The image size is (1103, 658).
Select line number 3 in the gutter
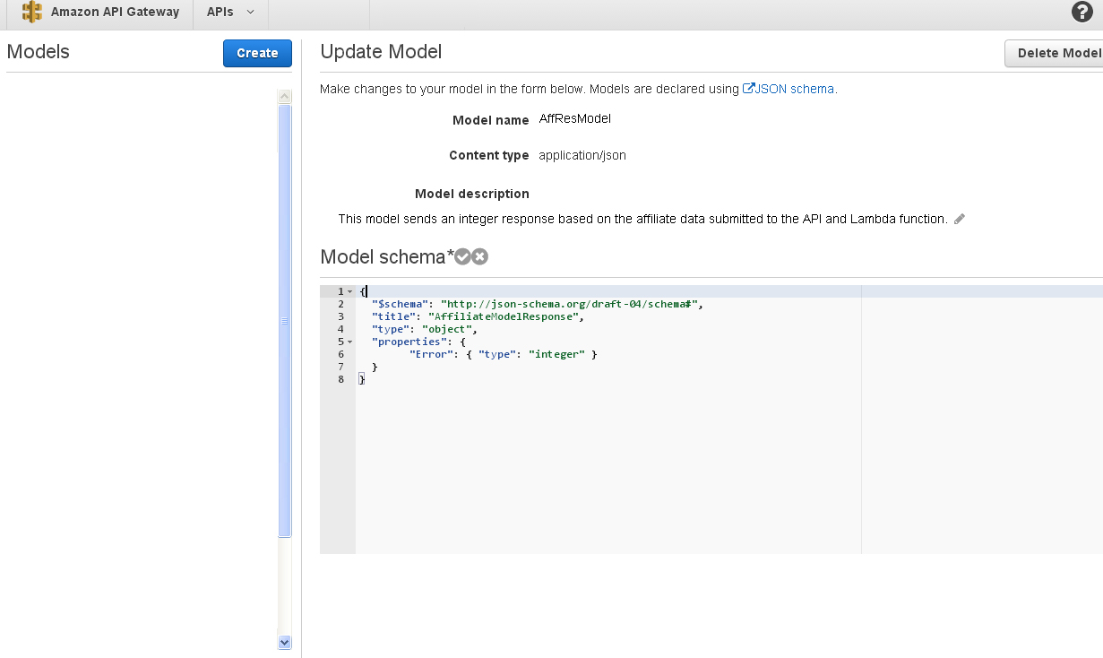point(340,316)
